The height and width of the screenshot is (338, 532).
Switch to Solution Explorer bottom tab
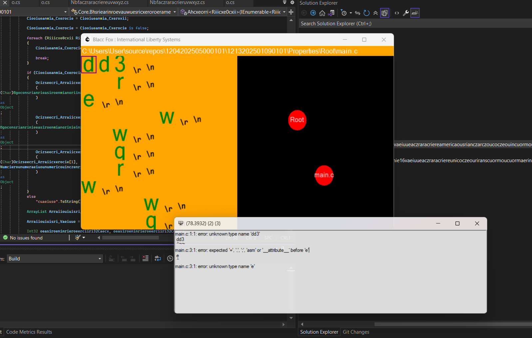(319, 332)
